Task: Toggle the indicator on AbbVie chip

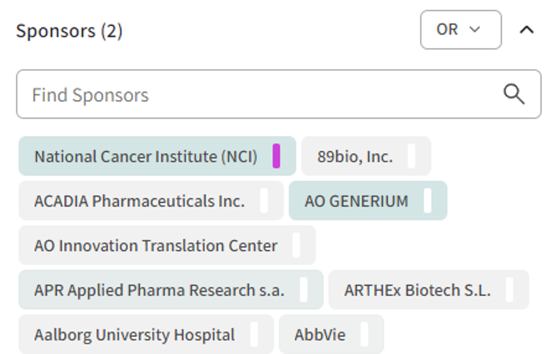Action: (363, 334)
